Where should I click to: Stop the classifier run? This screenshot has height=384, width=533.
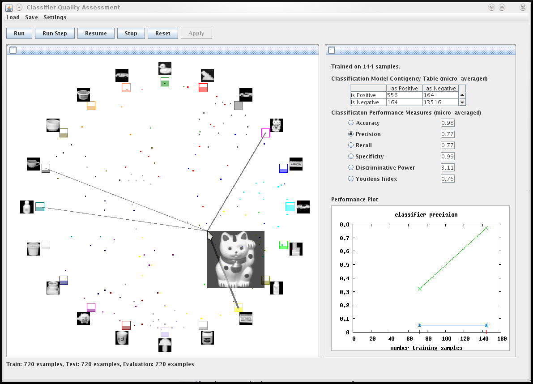[x=131, y=33]
